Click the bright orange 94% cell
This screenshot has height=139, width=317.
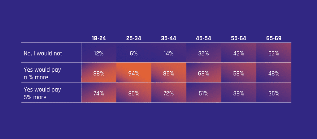134,74
